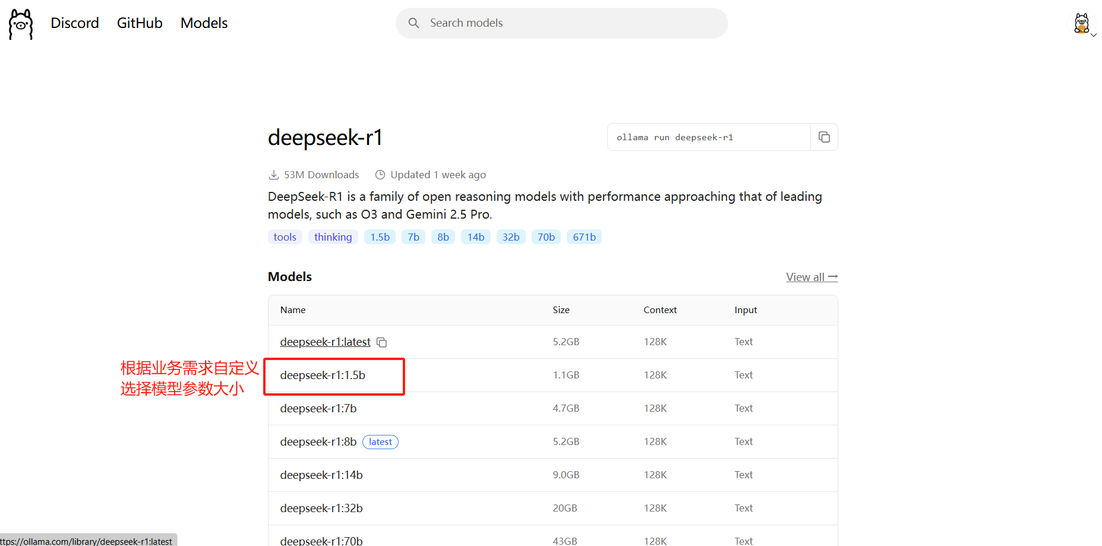
Task: Click the 9.0GB size value
Action: pos(566,475)
